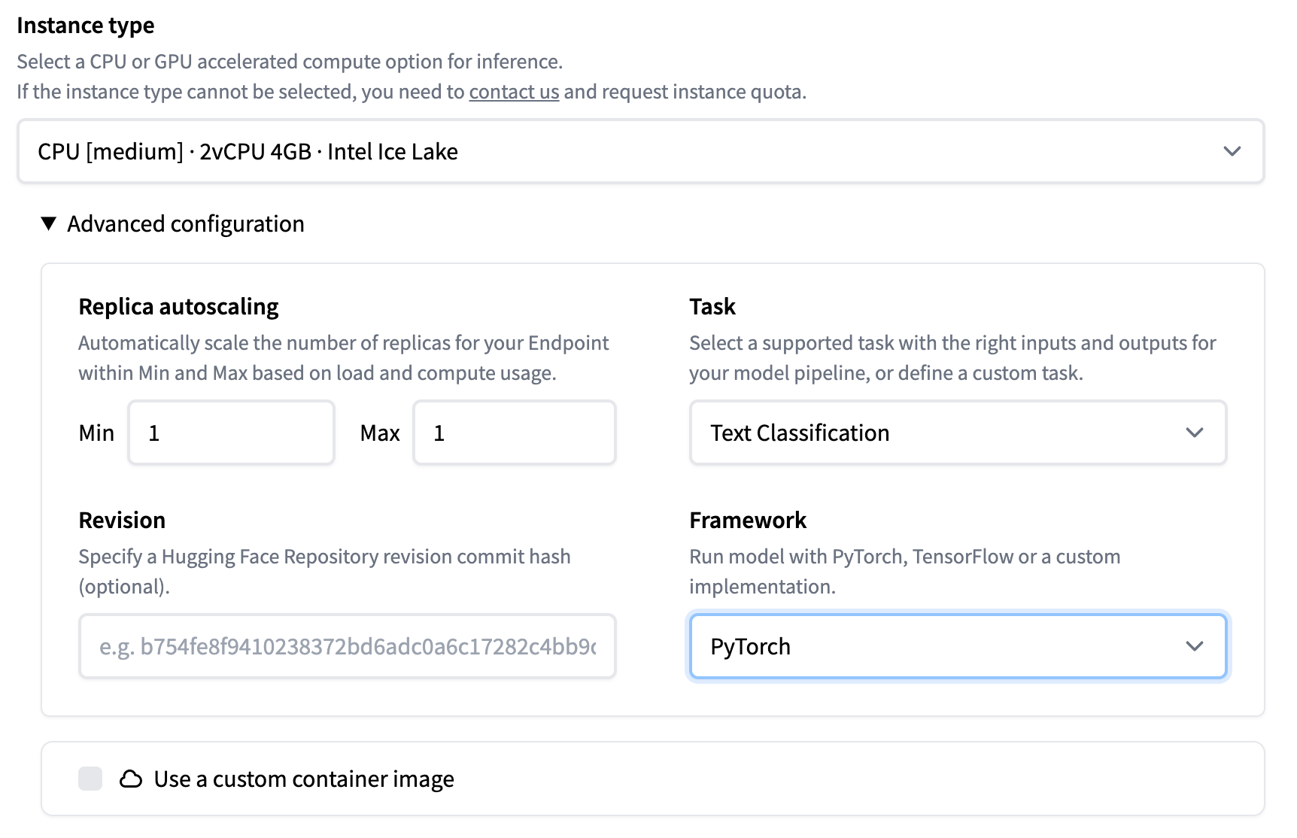Click the chevron arrow in the Framework selector
The height and width of the screenshot is (838, 1297).
pyautogui.click(x=1194, y=646)
